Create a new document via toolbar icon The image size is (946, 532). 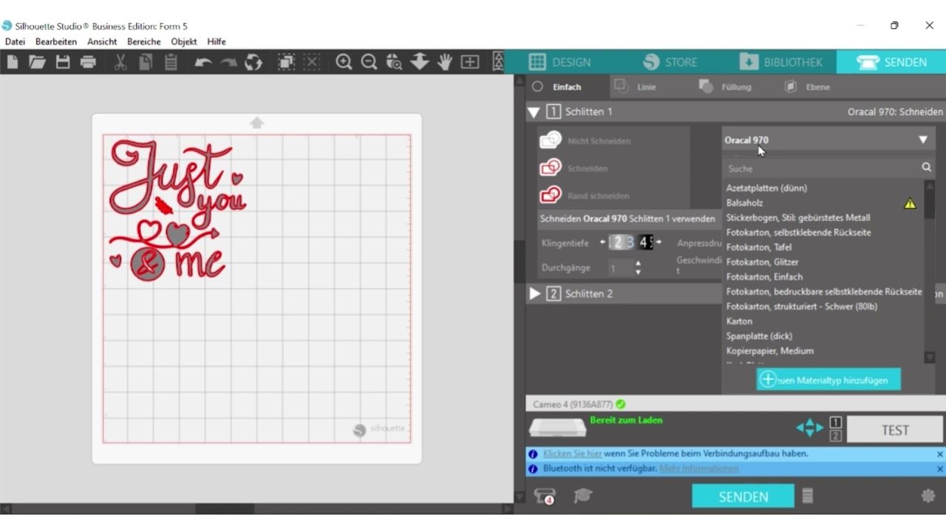coord(13,62)
